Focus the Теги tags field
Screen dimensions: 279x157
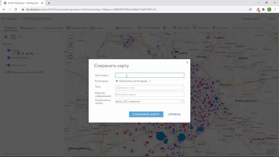(150, 88)
